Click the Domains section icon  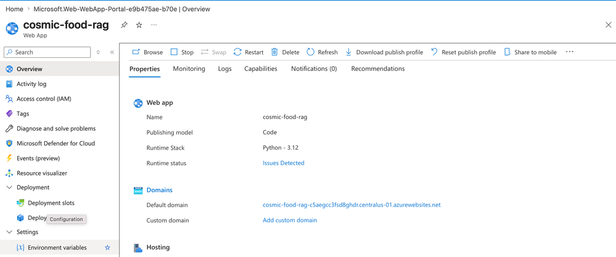click(x=138, y=190)
